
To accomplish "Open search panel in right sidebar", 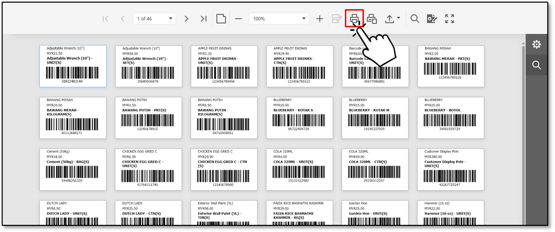I will 537,65.
